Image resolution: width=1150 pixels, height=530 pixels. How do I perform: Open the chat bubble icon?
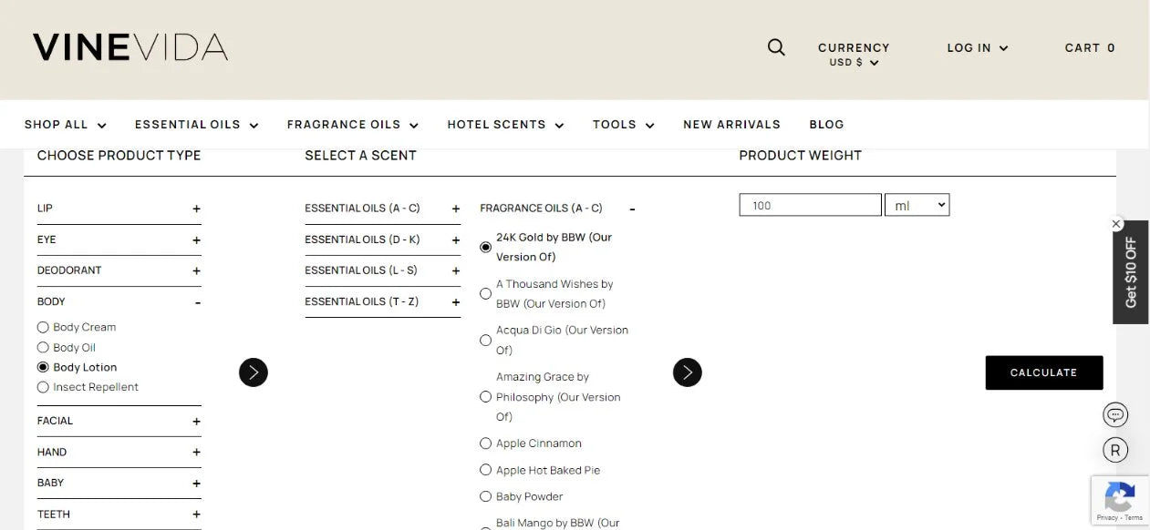tap(1115, 415)
